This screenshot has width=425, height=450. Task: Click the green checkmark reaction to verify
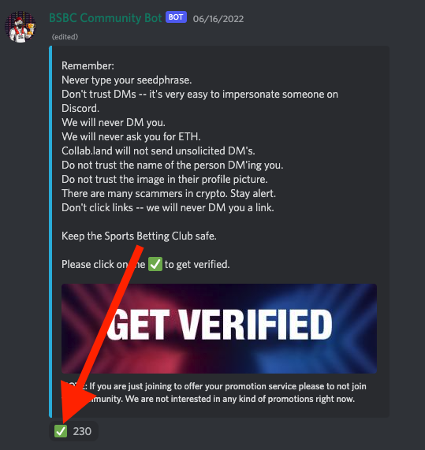(x=61, y=431)
